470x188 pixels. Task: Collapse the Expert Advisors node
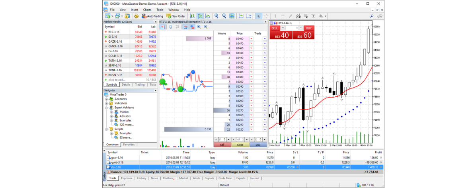pyautogui.click(x=106, y=107)
